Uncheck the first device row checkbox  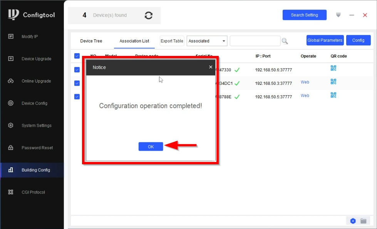coord(77,70)
